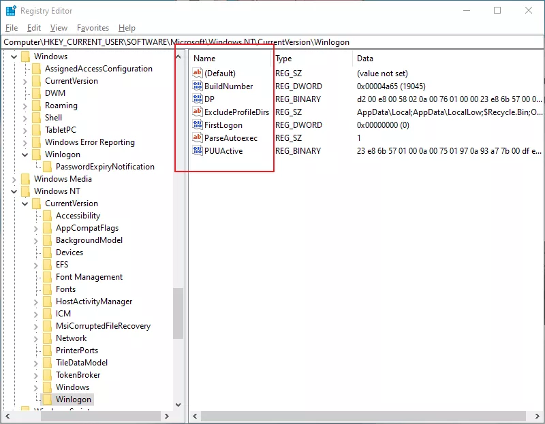Click the Roaming folder icon
Screen dimensions: 545x424
[x=37, y=105]
